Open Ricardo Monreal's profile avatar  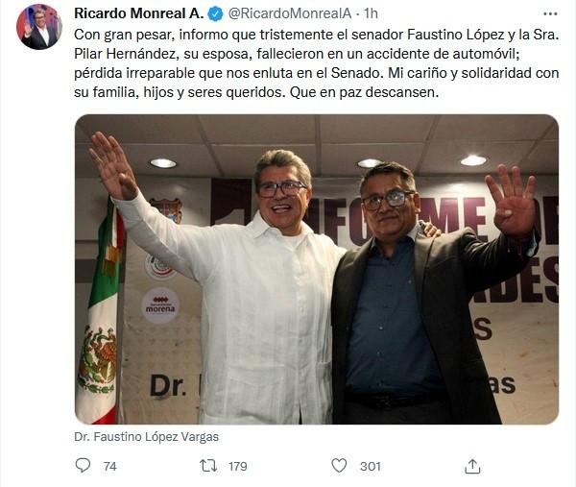pos(39,27)
